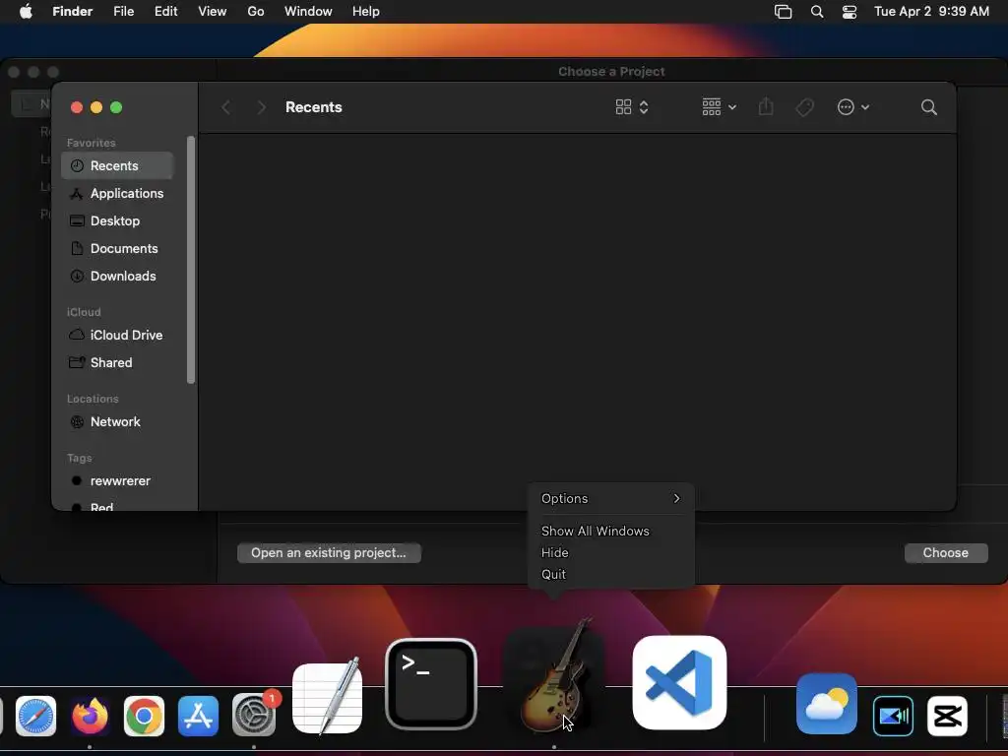The width and height of the screenshot is (1008, 756).
Task: Click the date and time in menu bar
Action: click(931, 12)
